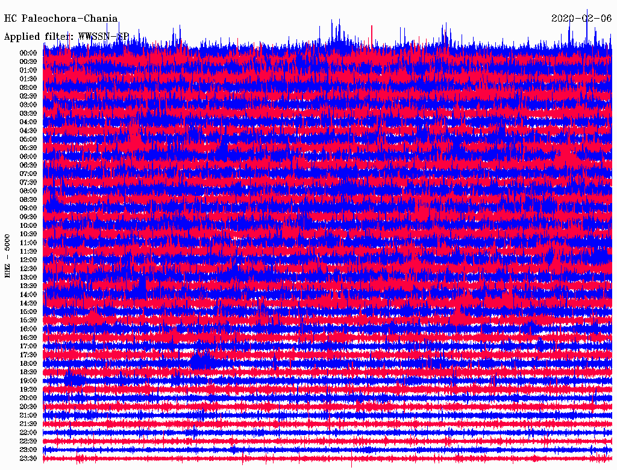Select the '01:30' time label
This screenshot has height=470, width=617.
28,79
